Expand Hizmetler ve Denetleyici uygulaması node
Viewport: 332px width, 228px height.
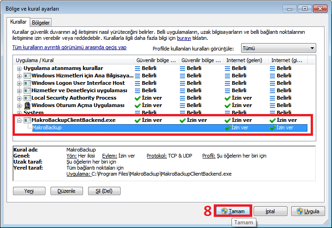pos(19,91)
